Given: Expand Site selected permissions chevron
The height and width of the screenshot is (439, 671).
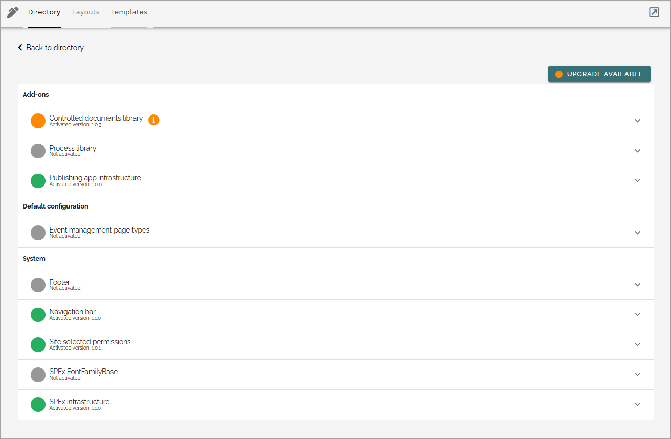Looking at the screenshot, I should click(x=637, y=344).
